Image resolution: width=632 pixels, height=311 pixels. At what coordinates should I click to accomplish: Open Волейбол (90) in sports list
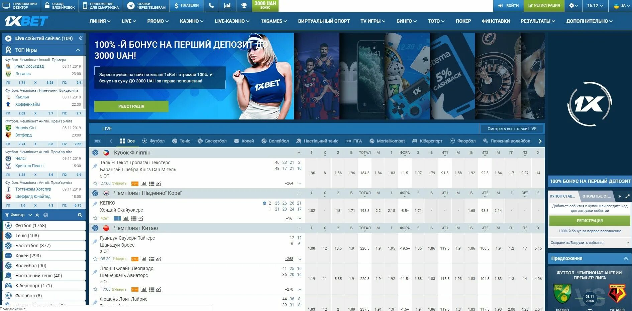pyautogui.click(x=44, y=266)
